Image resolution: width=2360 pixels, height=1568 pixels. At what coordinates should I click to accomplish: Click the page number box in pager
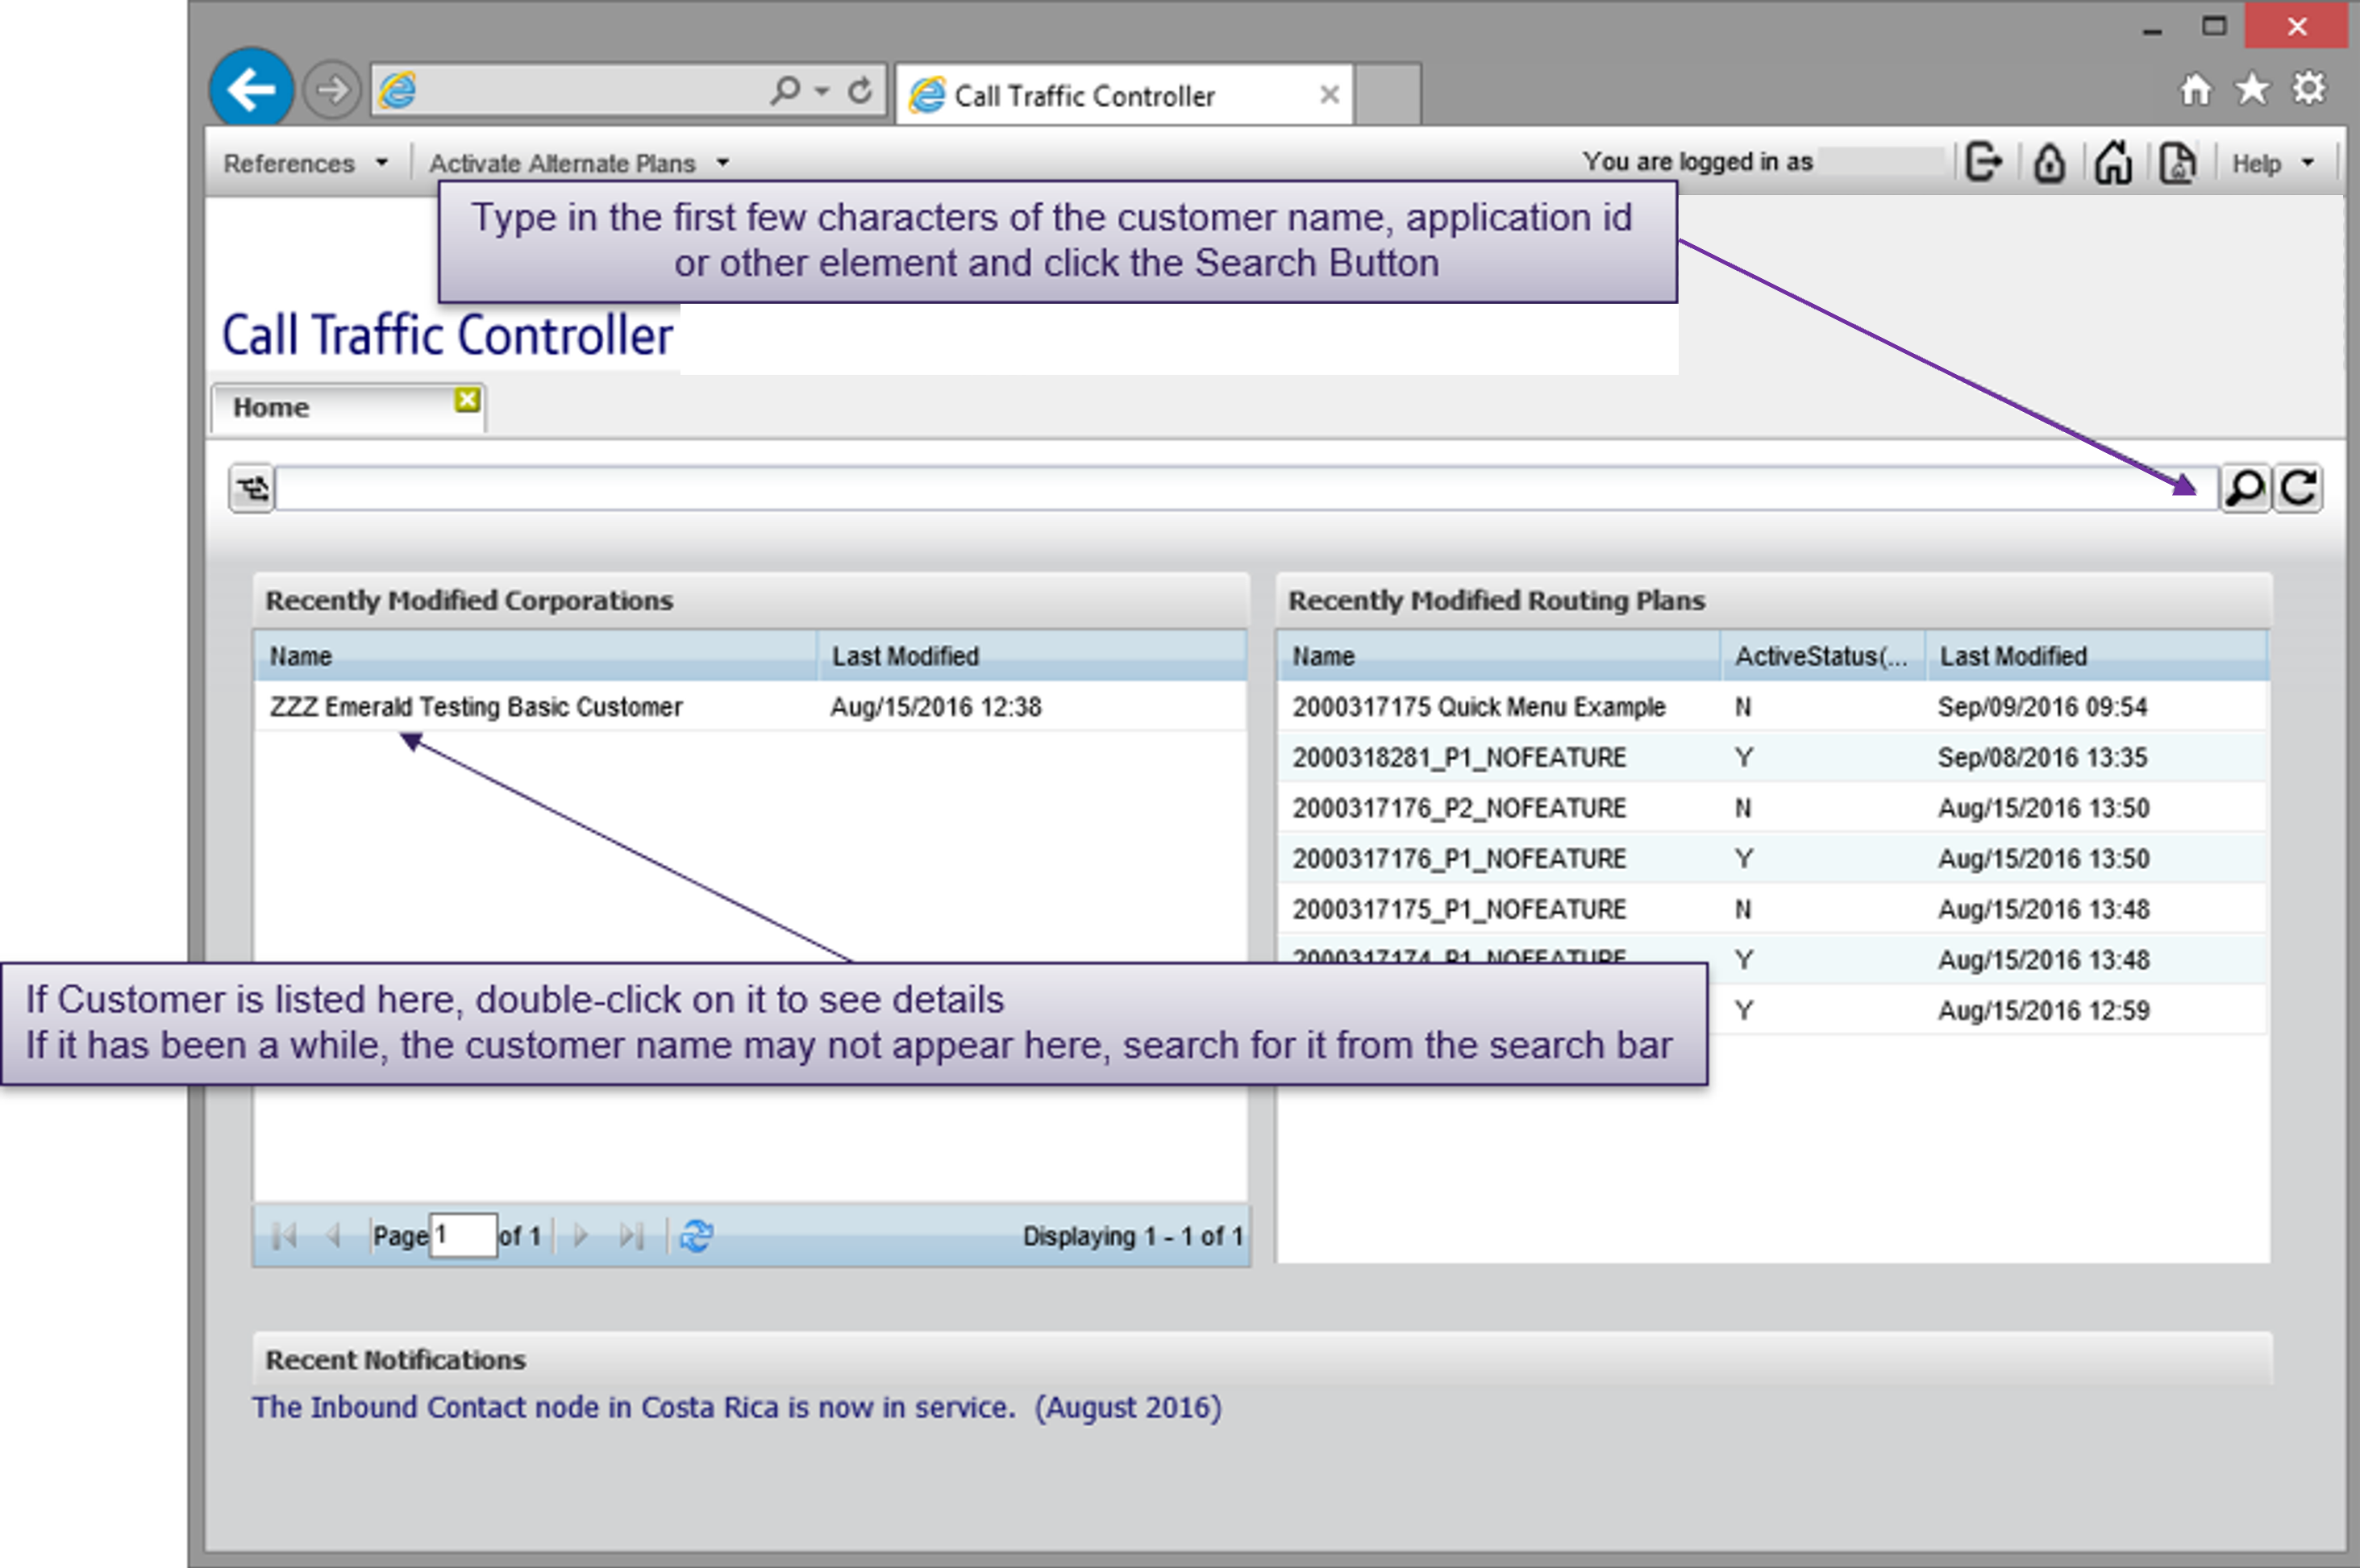click(x=462, y=1236)
